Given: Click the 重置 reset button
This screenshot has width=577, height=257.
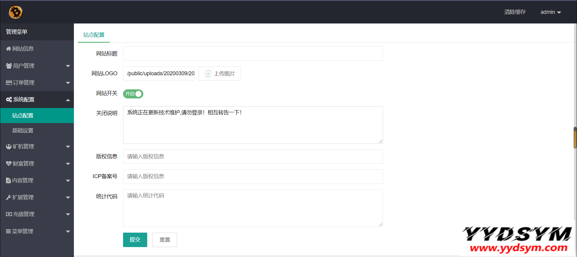Looking at the screenshot, I should [165, 240].
